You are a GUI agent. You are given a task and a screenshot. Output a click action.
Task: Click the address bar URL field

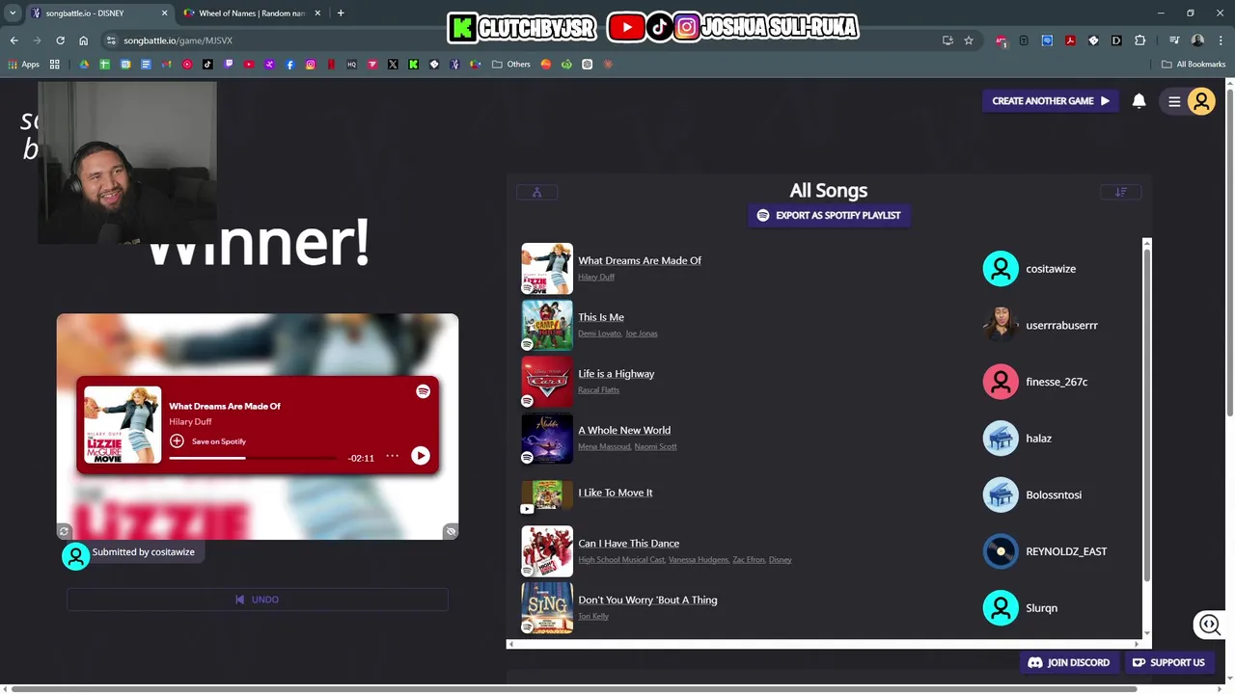coord(521,40)
